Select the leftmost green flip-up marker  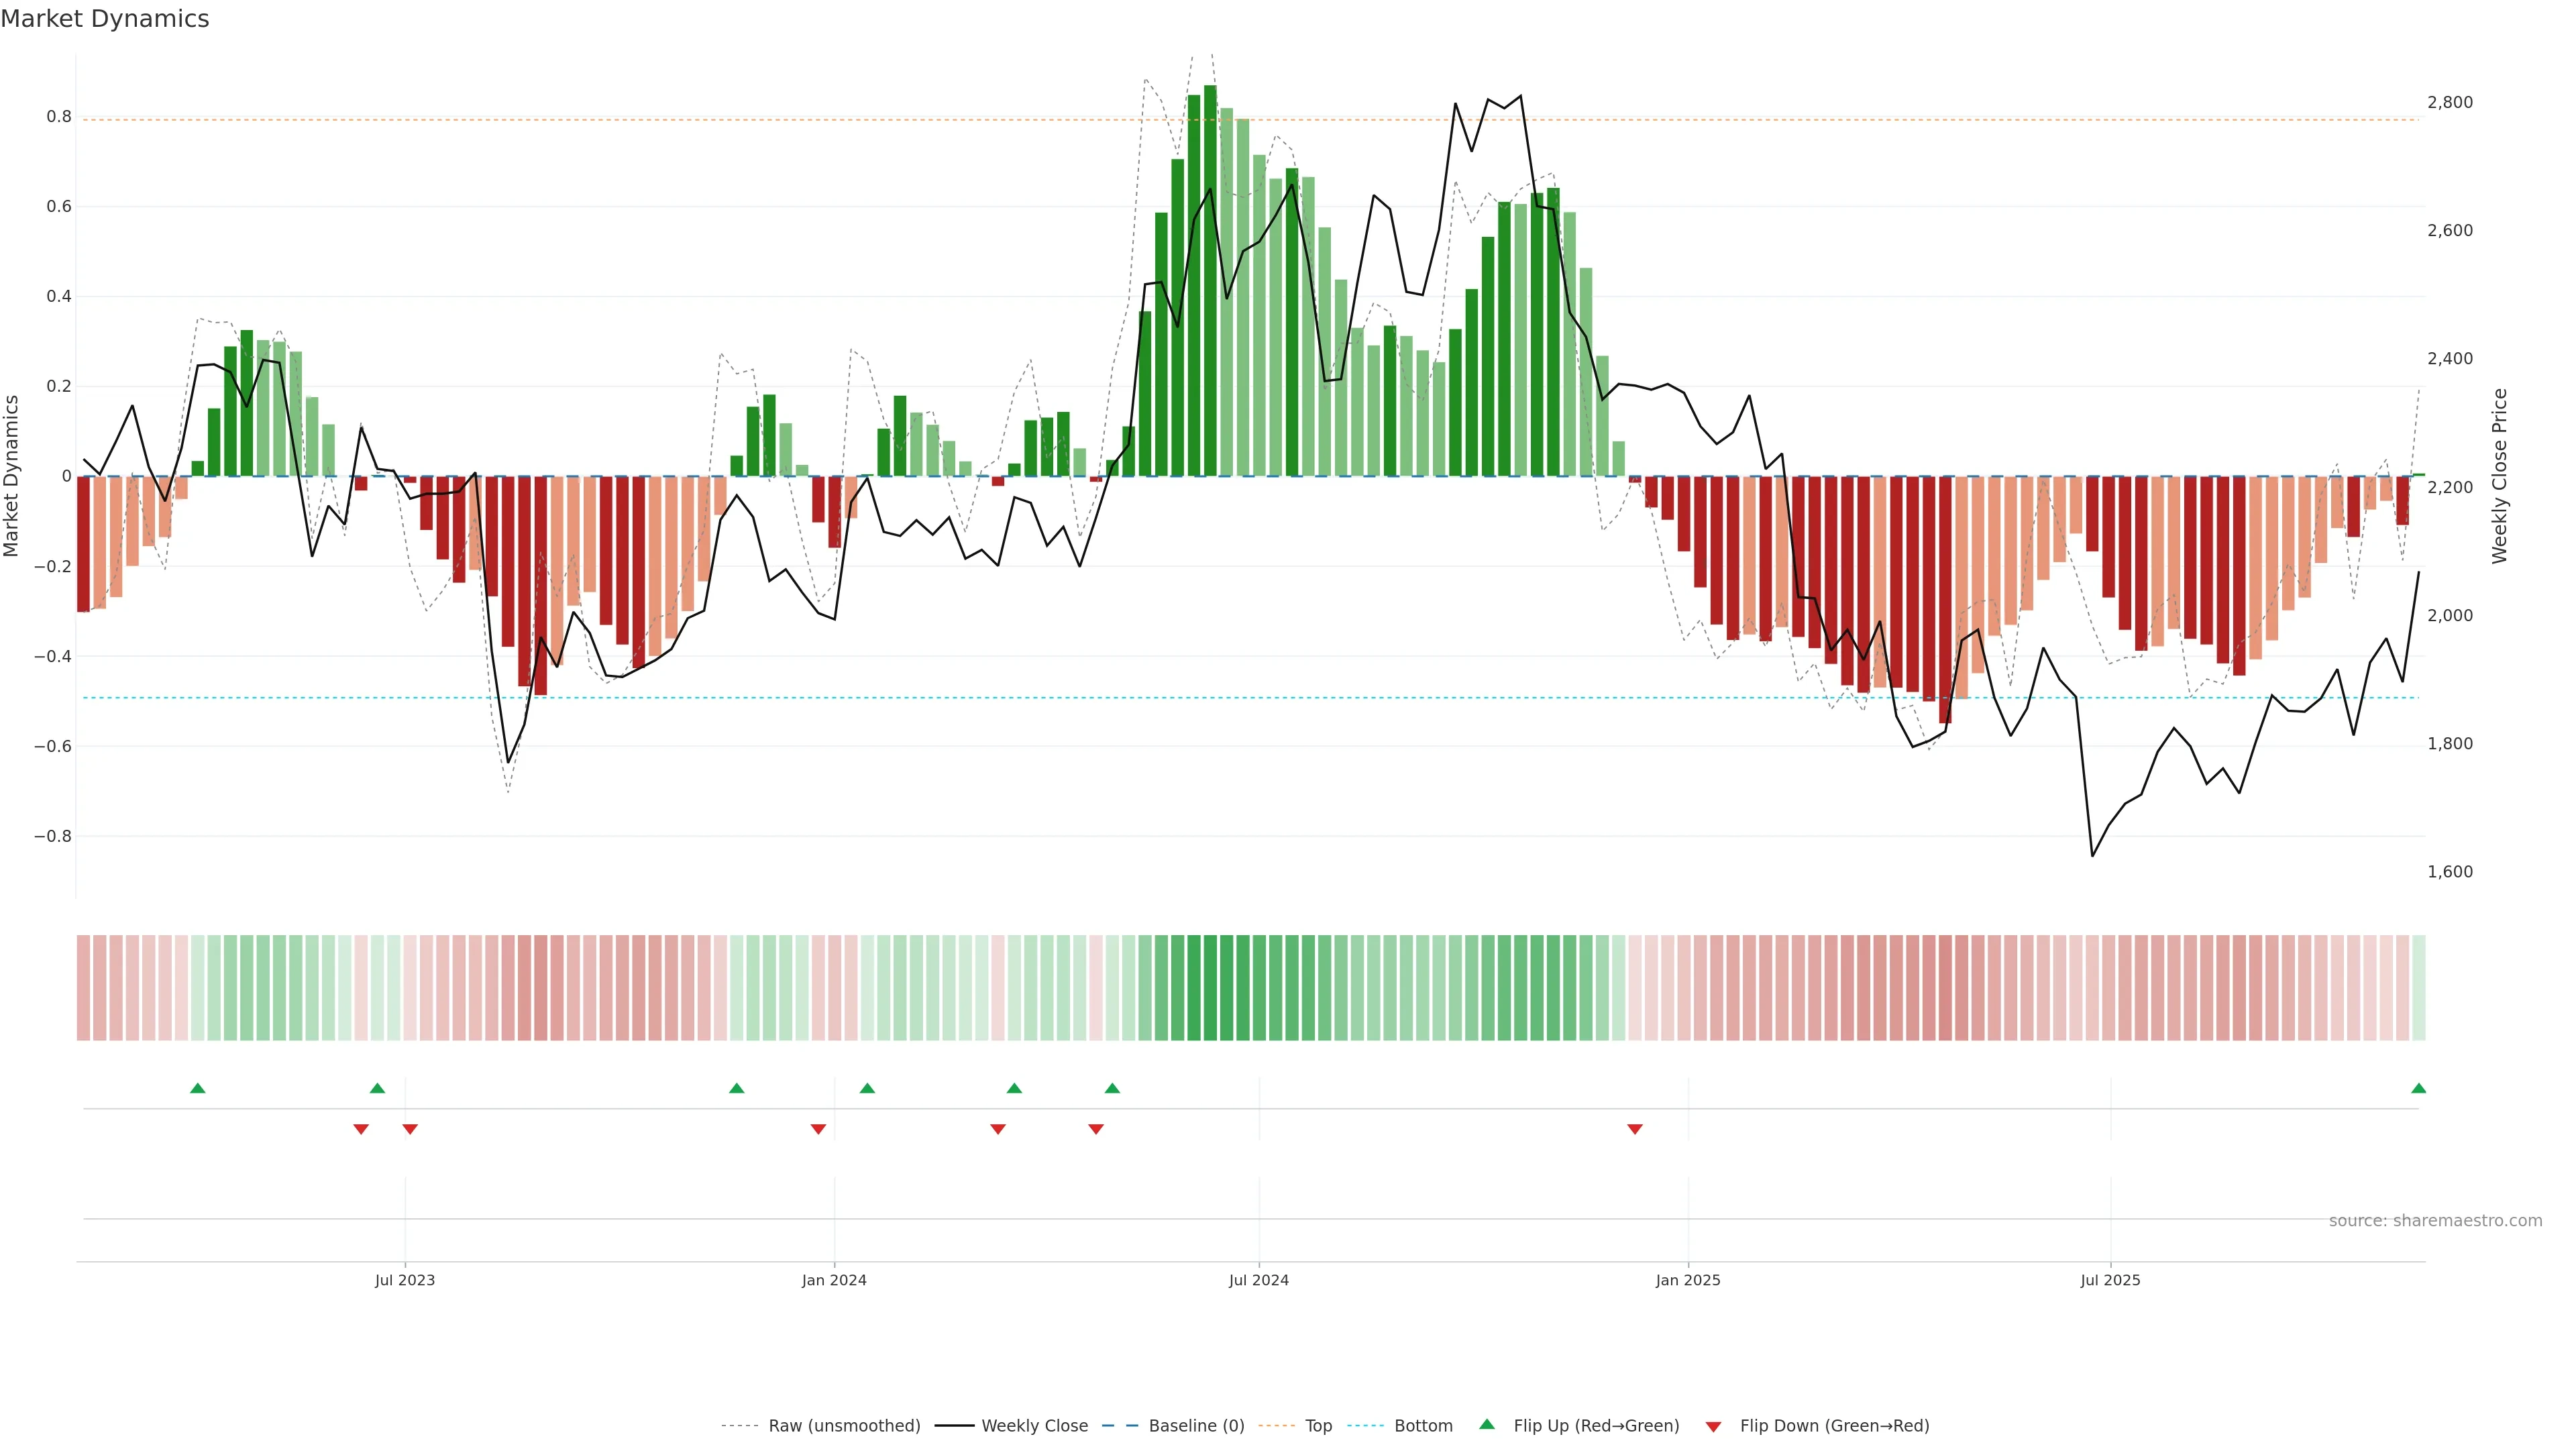click(197, 1088)
